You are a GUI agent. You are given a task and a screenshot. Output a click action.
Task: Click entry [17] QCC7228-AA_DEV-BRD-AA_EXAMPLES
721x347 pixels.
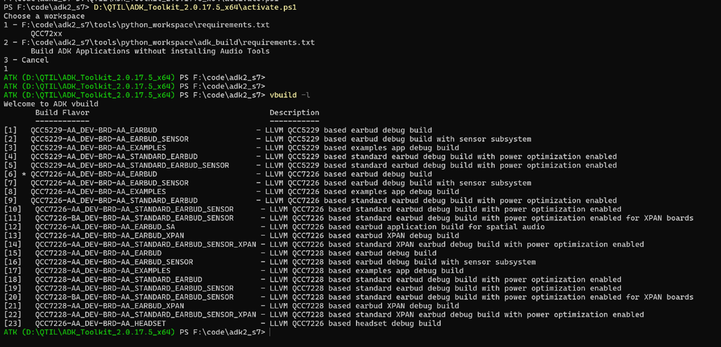pos(103,271)
